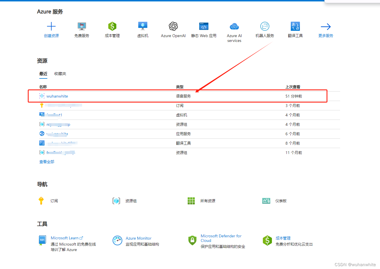
Task: Click the key icon in the 订阅 resource row
Action: [42, 105]
